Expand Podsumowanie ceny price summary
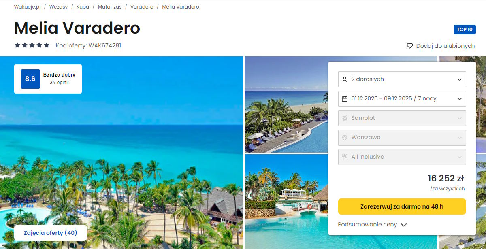 tap(372, 225)
